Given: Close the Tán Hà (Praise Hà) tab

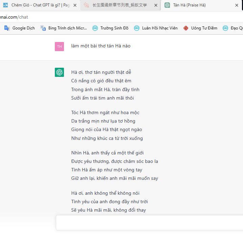Looking at the screenshot, I should pos(237,5).
